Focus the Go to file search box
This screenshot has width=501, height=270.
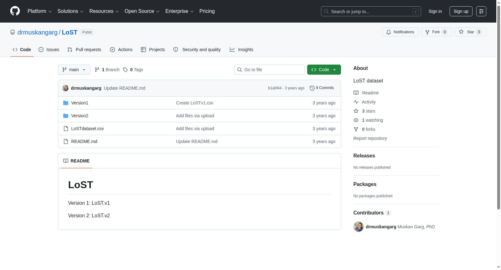pyautogui.click(x=269, y=70)
